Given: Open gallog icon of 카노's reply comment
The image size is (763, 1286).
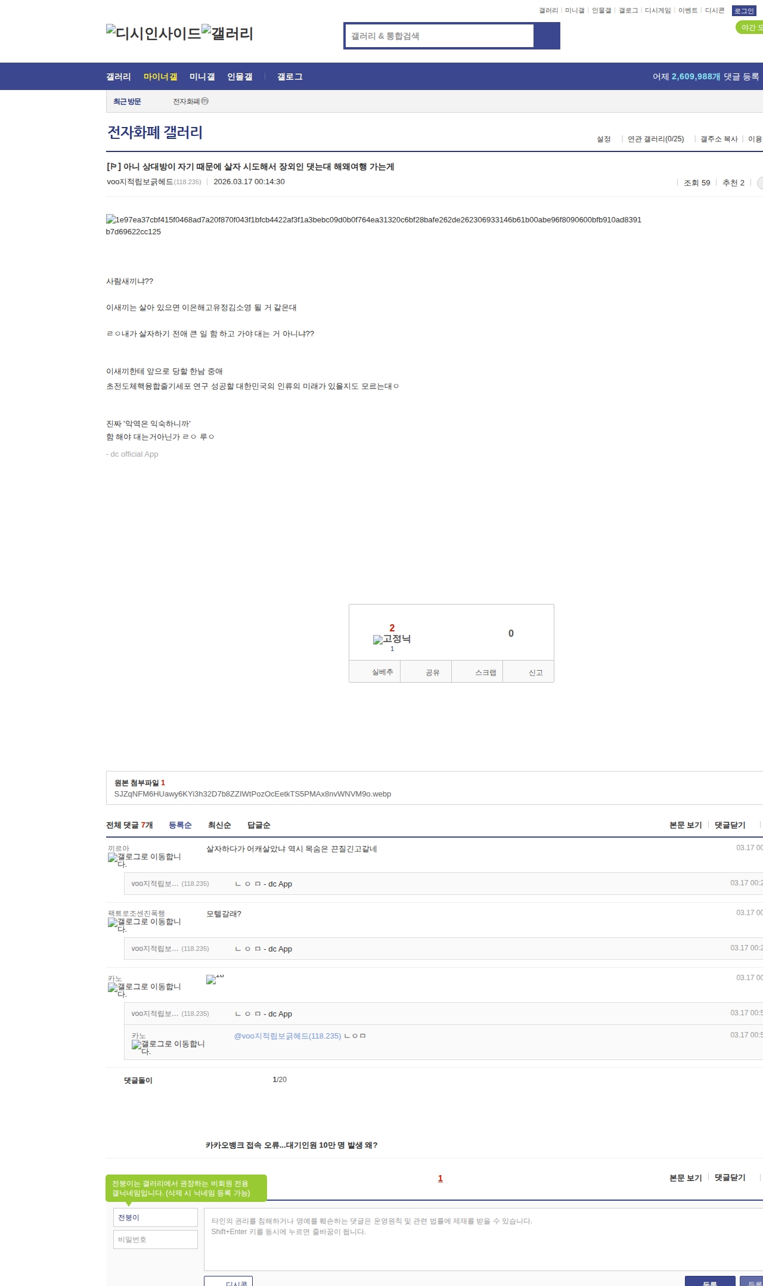Looking at the screenshot, I should [168, 1047].
